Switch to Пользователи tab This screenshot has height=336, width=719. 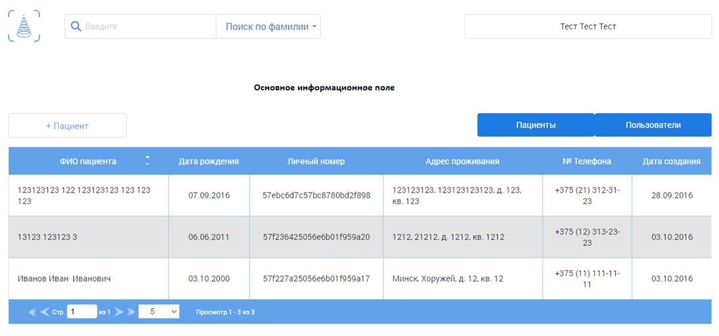point(653,125)
